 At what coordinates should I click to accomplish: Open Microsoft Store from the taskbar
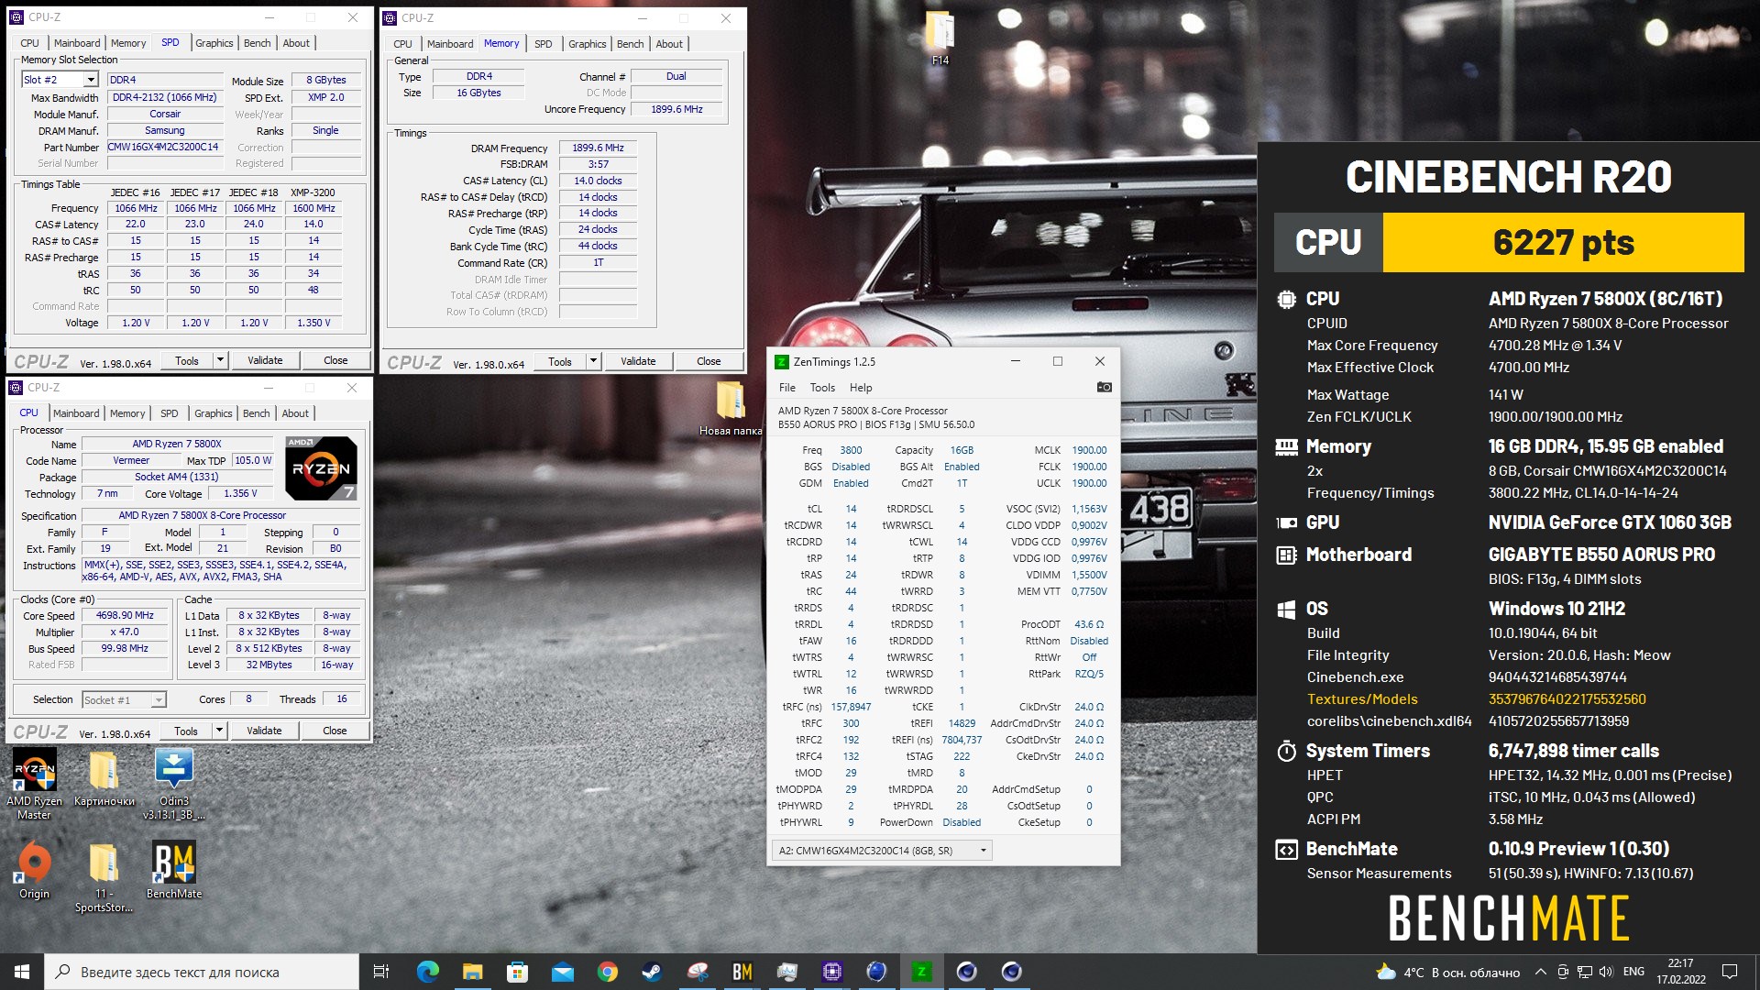(x=517, y=972)
